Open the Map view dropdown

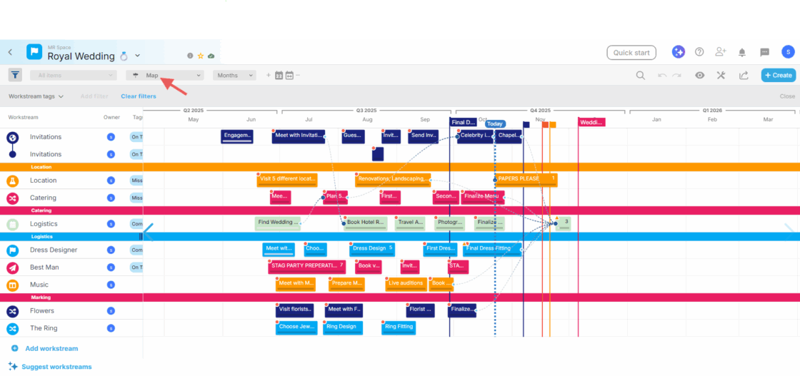pyautogui.click(x=165, y=75)
